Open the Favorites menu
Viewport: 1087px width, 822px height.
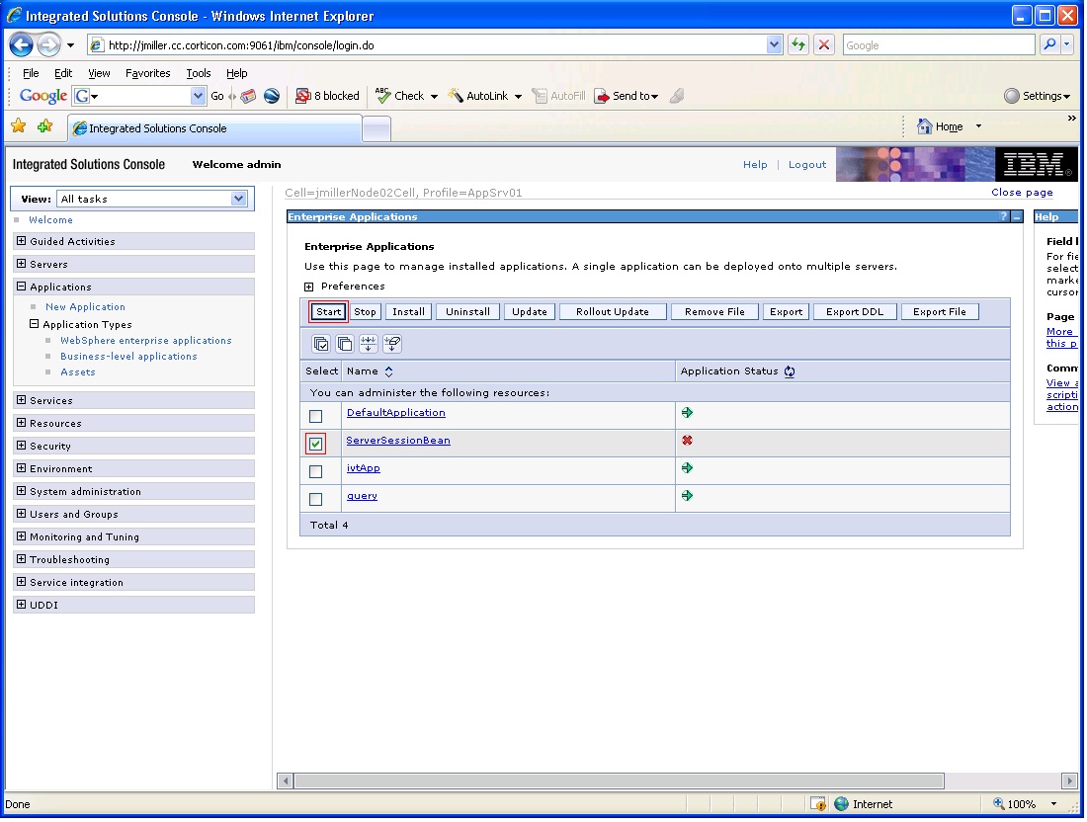[147, 73]
